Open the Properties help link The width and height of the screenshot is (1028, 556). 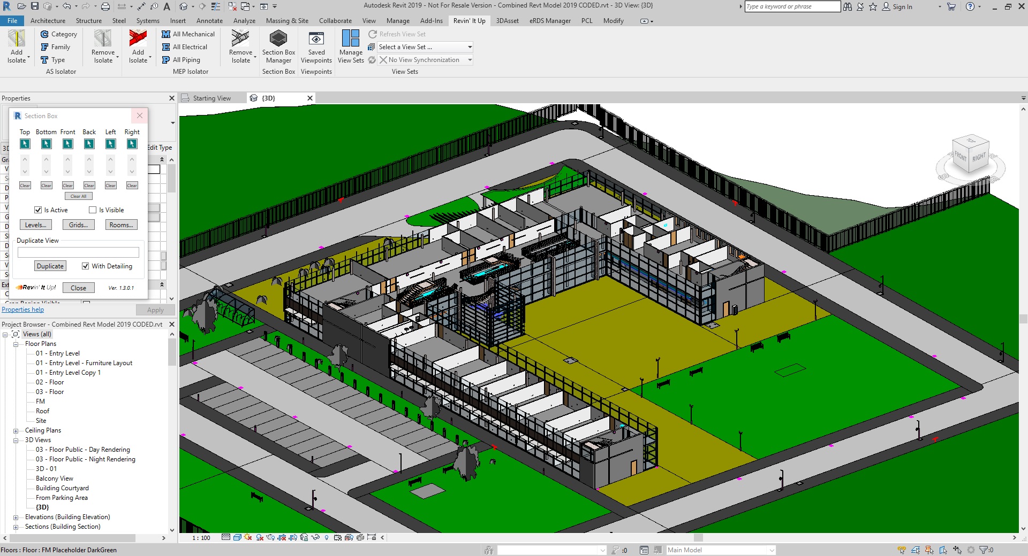(x=23, y=310)
